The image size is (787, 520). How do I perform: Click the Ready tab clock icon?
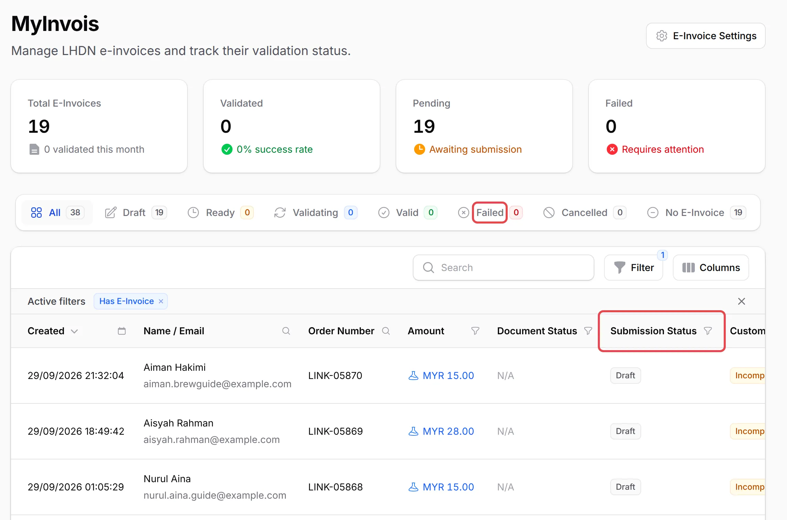click(193, 213)
